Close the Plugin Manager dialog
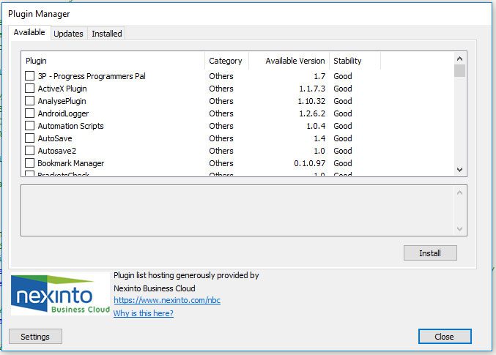The width and height of the screenshot is (496, 355). [x=445, y=337]
